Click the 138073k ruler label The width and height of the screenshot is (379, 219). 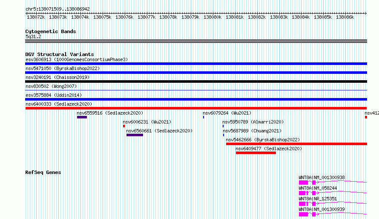58,17
